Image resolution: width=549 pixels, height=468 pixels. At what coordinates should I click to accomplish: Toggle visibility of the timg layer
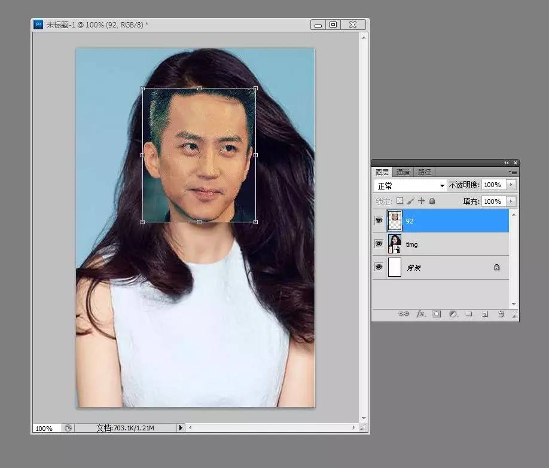coord(379,244)
